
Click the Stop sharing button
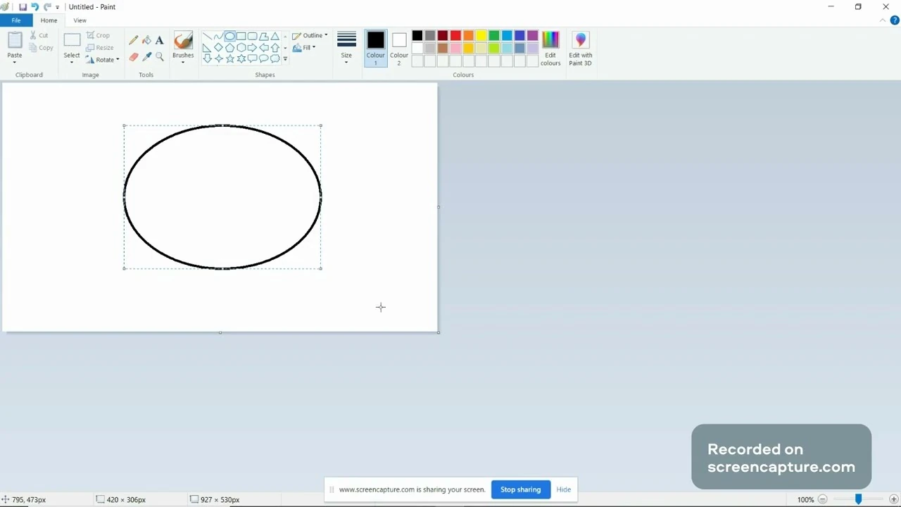pyautogui.click(x=520, y=489)
